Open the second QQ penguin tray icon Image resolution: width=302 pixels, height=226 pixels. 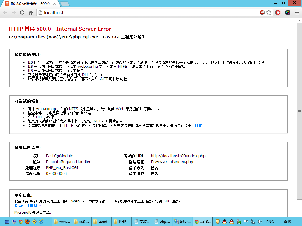[232, 222]
